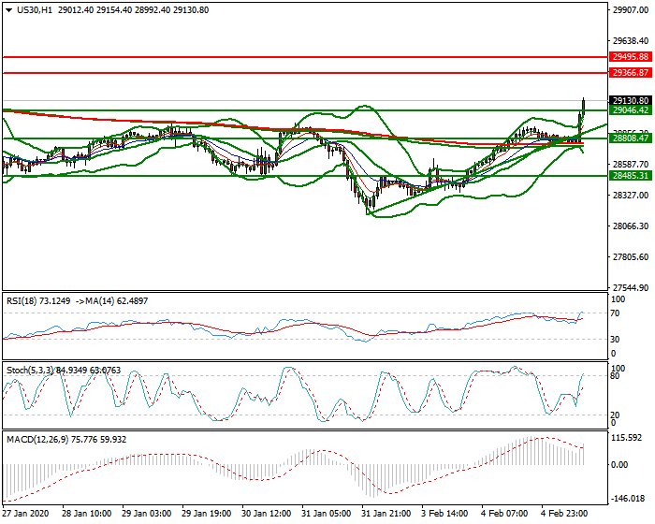Click the Stochastic 20 level scale value
655x524 pixels.
point(615,415)
